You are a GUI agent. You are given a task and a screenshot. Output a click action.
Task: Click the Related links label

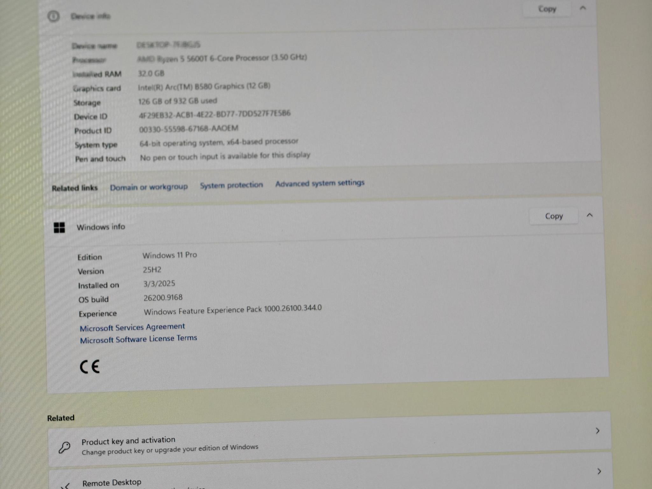(74, 188)
